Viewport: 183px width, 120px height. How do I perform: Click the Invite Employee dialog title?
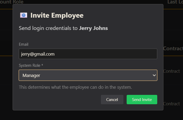pyautogui.click(x=57, y=15)
